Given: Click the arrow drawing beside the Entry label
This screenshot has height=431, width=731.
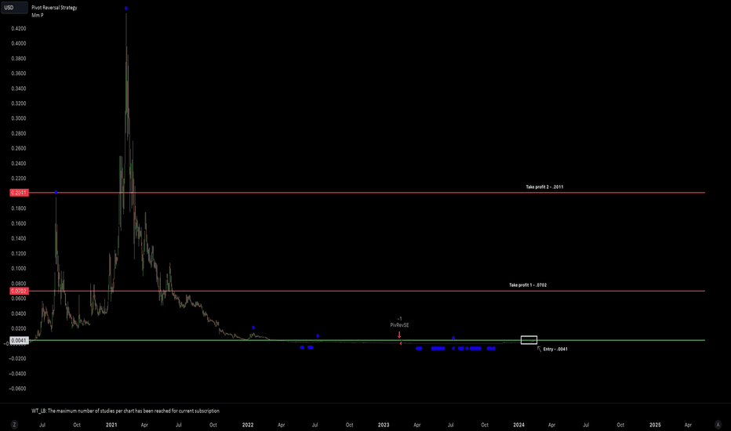Looking at the screenshot, I should [x=539, y=349].
